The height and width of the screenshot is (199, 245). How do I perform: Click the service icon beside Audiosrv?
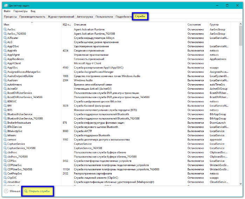pos(5,80)
